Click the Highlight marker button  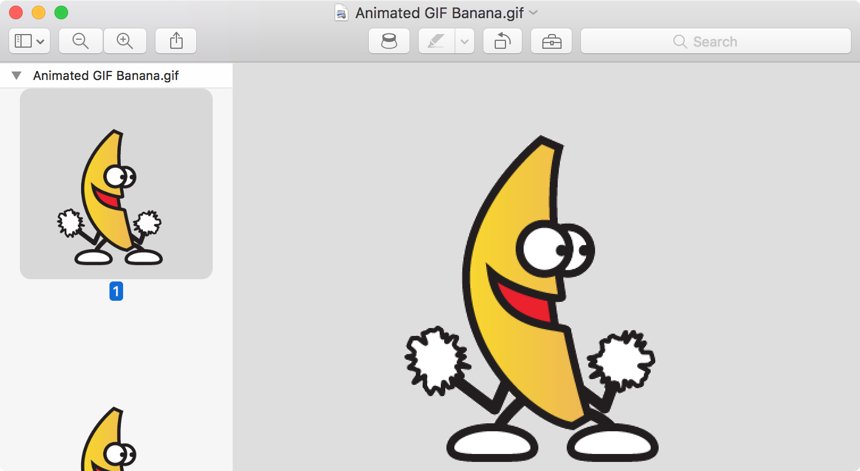[x=436, y=41]
